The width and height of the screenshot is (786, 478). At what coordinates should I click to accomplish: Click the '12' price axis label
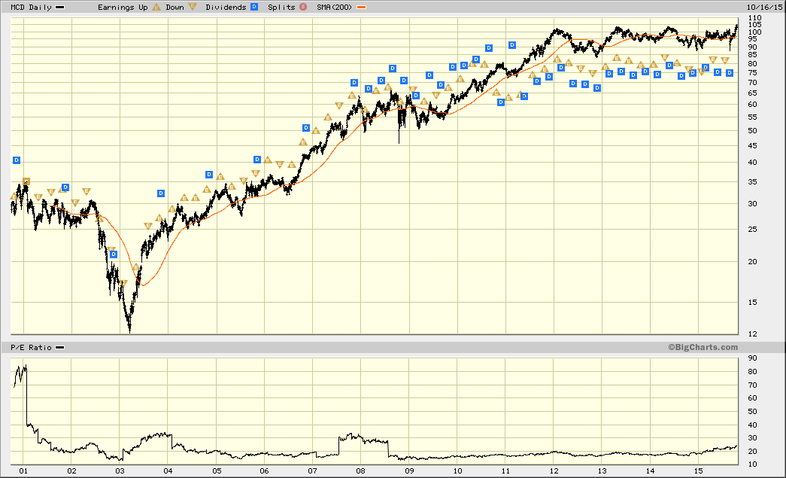coord(752,333)
